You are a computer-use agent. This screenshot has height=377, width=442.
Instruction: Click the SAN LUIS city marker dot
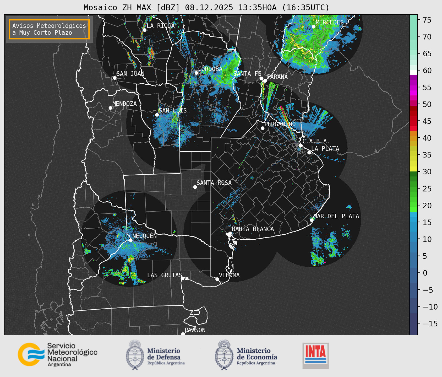click(157, 115)
